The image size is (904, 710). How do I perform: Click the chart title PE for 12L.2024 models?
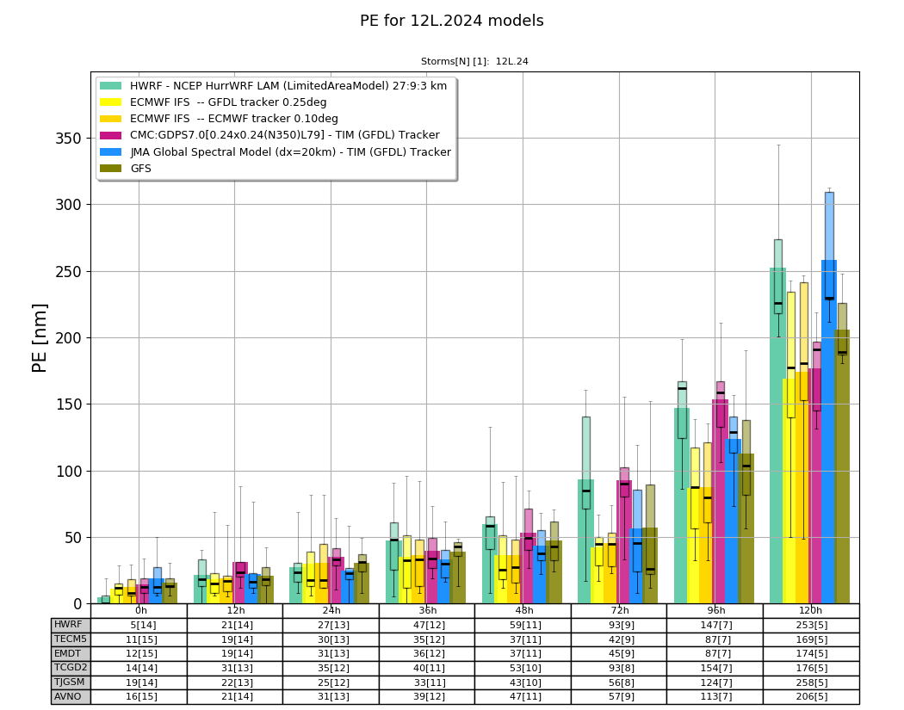tap(451, 21)
